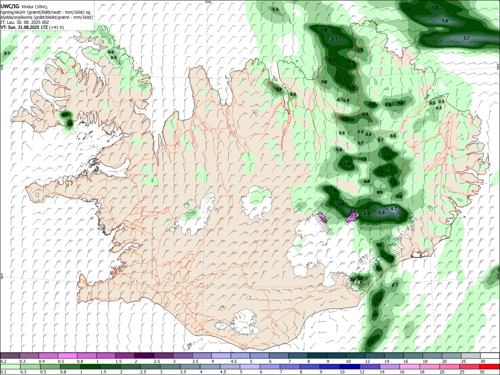Click the purple snow patch labelled 2.9
Image resolution: width=500 pixels, height=375 pixels.
(x=352, y=217)
